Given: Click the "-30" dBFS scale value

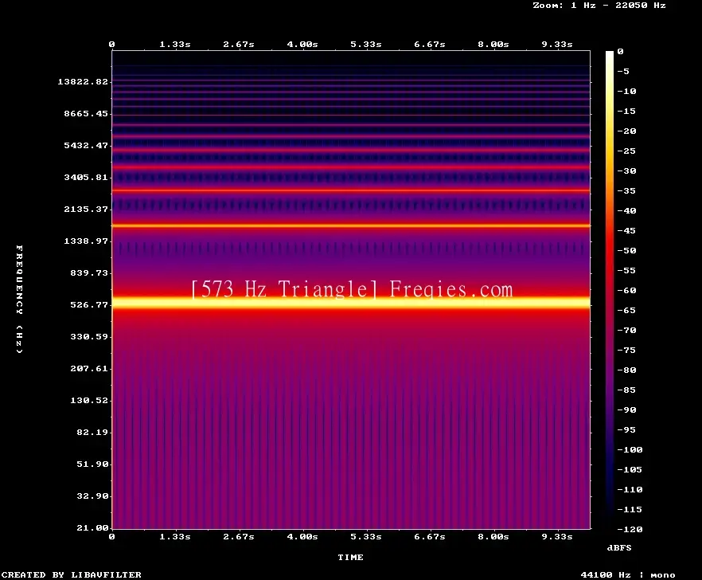Looking at the screenshot, I should pyautogui.click(x=626, y=170).
